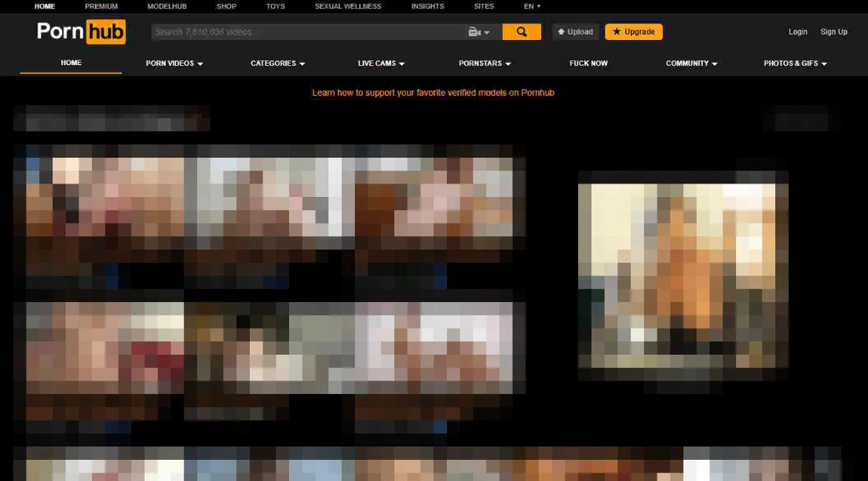Open the Sexual Wellness top bar link
The image size is (868, 481).
348,6
